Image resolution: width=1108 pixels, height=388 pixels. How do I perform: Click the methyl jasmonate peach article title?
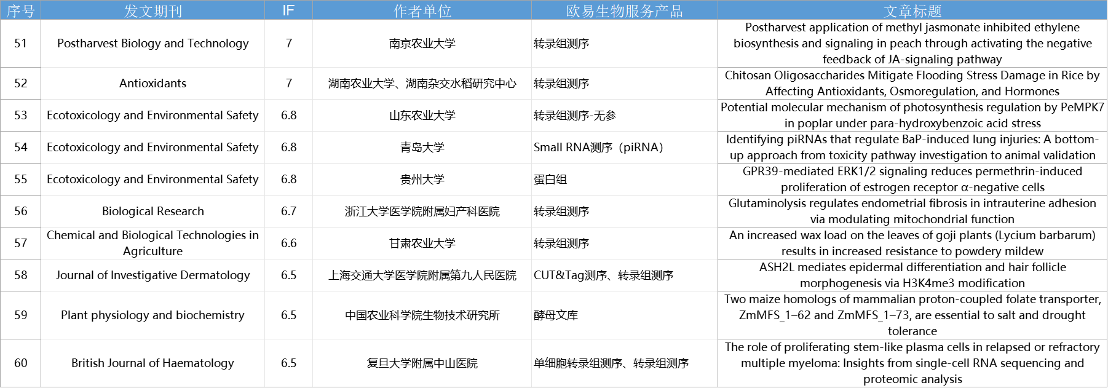click(912, 44)
